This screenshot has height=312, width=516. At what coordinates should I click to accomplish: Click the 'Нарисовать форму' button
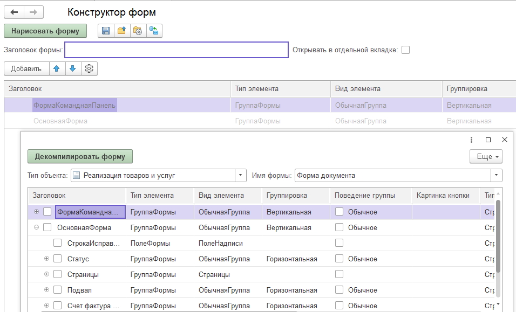coord(45,31)
